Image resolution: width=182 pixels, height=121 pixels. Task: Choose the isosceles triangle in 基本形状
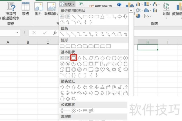pos(79,58)
